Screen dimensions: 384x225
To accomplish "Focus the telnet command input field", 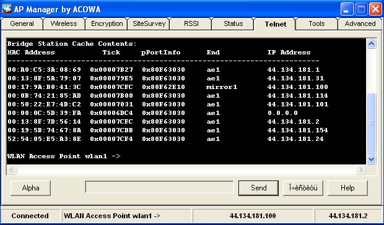I will pyautogui.click(x=159, y=187).
